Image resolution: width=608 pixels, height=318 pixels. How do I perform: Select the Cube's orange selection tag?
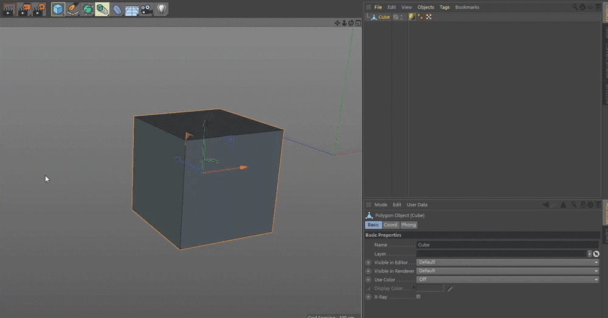(x=420, y=17)
